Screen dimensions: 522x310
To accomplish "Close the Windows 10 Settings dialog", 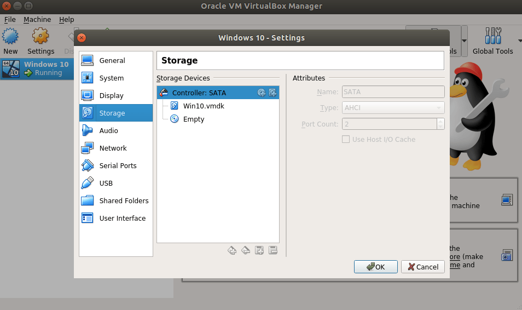I will 82,38.
